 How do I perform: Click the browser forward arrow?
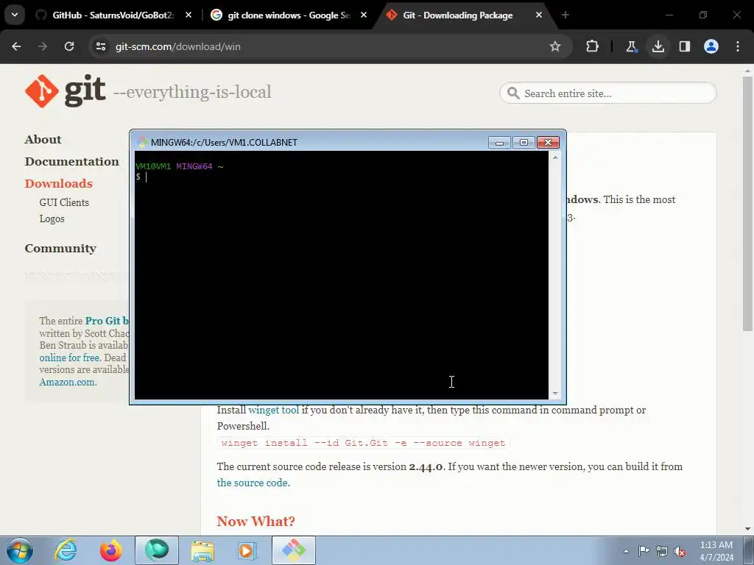[x=42, y=46]
